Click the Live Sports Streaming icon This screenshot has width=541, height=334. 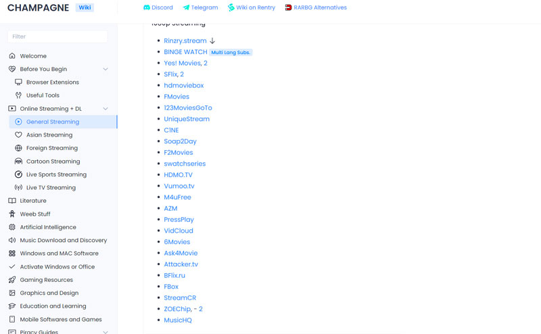[x=18, y=174]
